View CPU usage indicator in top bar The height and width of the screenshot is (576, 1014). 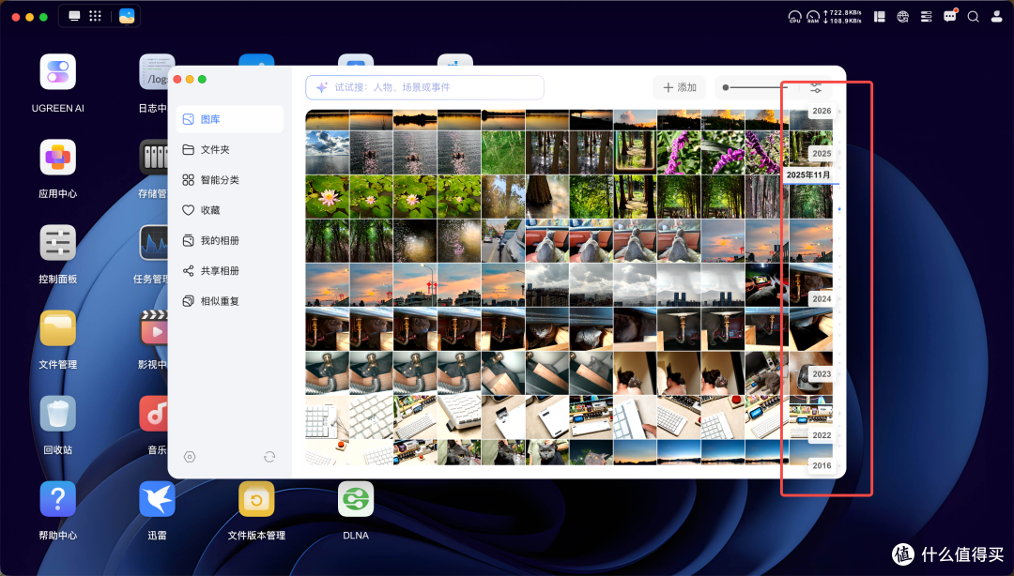(x=795, y=17)
